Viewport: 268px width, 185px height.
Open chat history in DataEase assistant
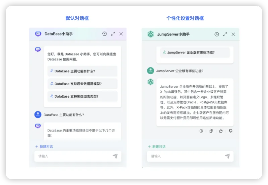105,34
